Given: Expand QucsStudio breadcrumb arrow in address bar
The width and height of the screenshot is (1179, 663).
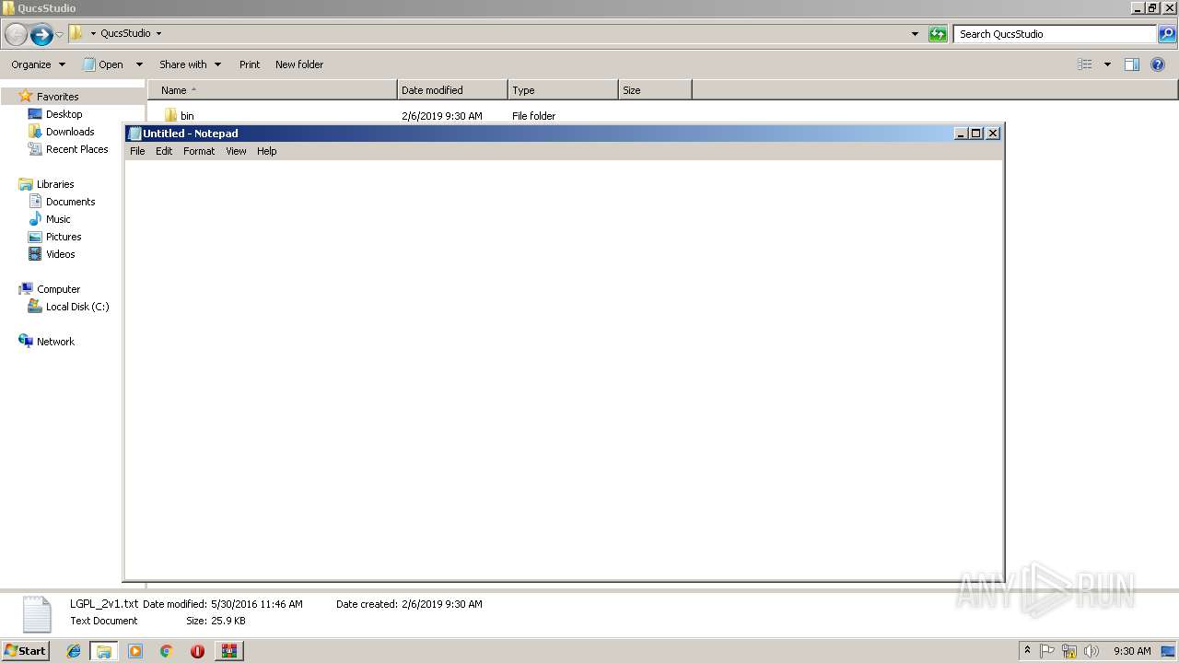Looking at the screenshot, I should click(x=158, y=34).
